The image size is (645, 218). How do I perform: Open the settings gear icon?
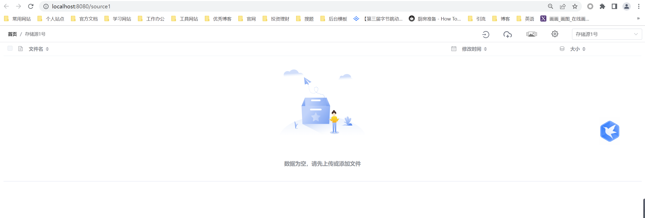(555, 34)
